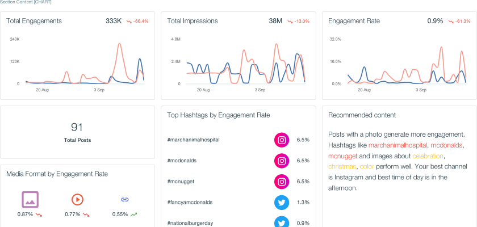The width and height of the screenshot is (477, 227).
Task: Click the #nationalburgerday hashtag text
Action: [190, 223]
